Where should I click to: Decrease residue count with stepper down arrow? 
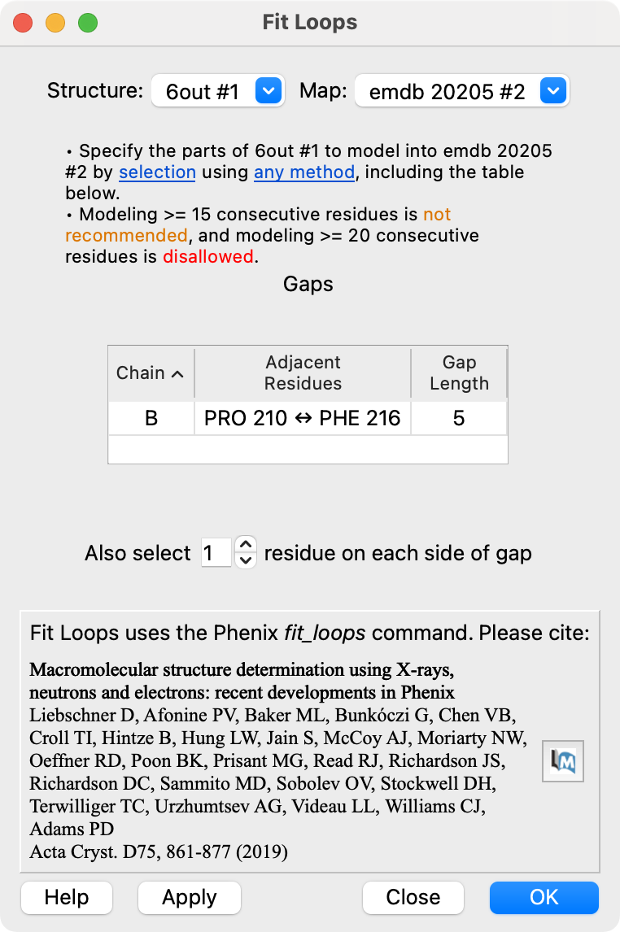246,560
